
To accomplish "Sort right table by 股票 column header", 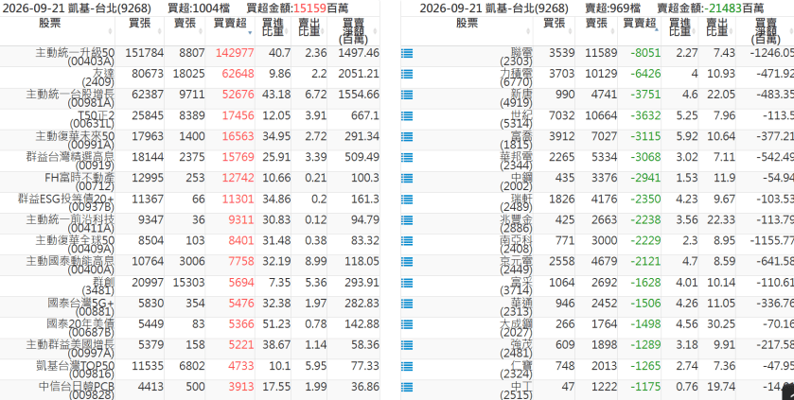I will click(467, 31).
